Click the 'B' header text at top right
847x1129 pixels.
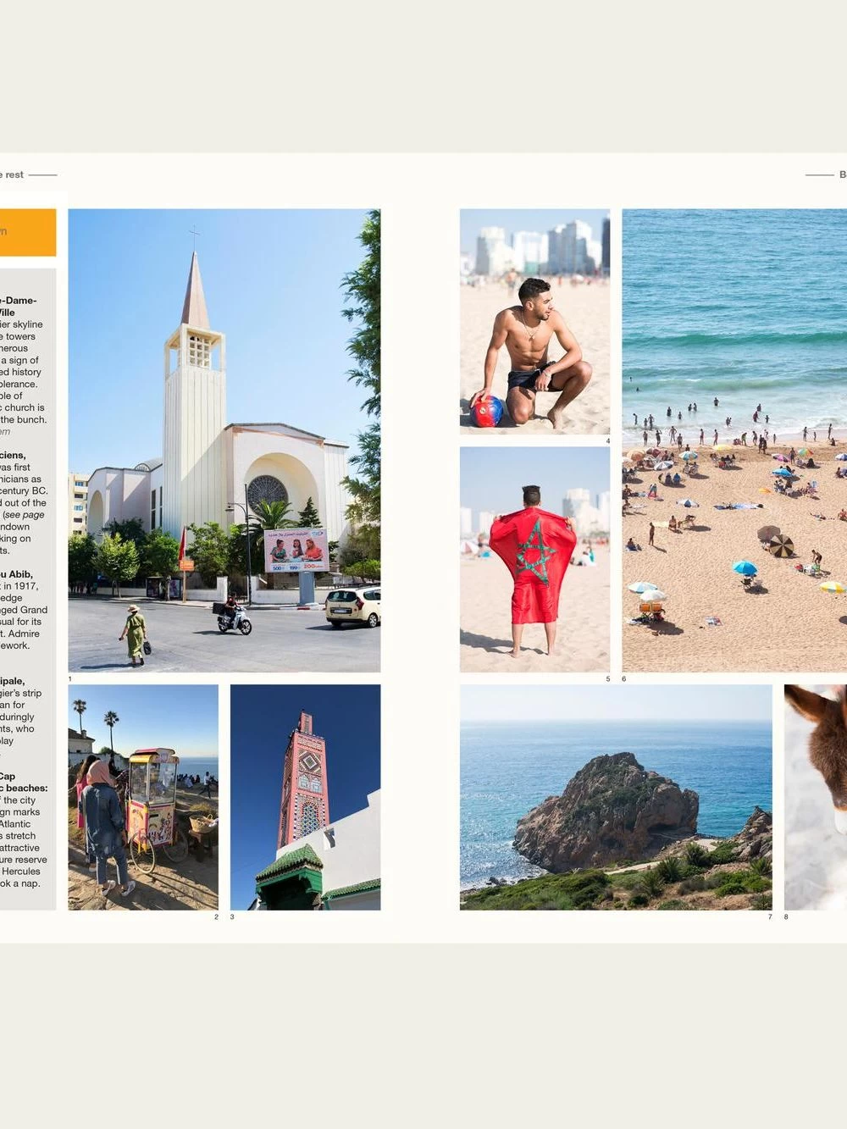tap(842, 174)
